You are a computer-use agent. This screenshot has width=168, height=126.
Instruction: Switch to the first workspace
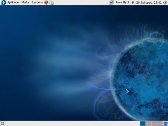(143, 124)
